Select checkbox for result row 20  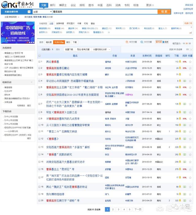click(x=40, y=201)
